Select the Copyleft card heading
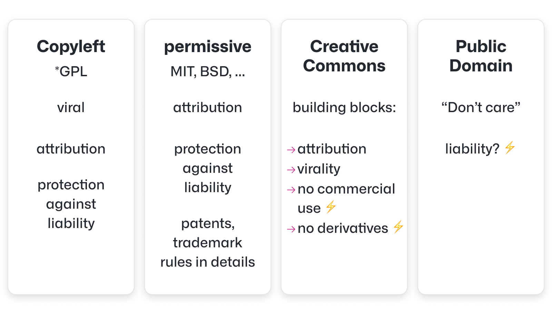This screenshot has width=552, height=317. pos(71,47)
